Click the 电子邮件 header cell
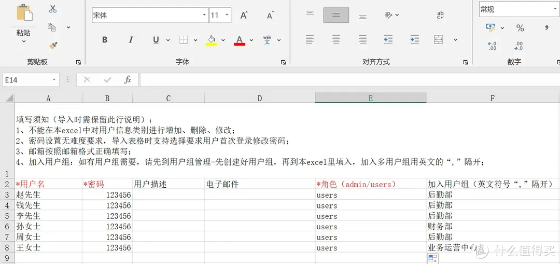The height and width of the screenshot is (264, 560). pos(260,184)
